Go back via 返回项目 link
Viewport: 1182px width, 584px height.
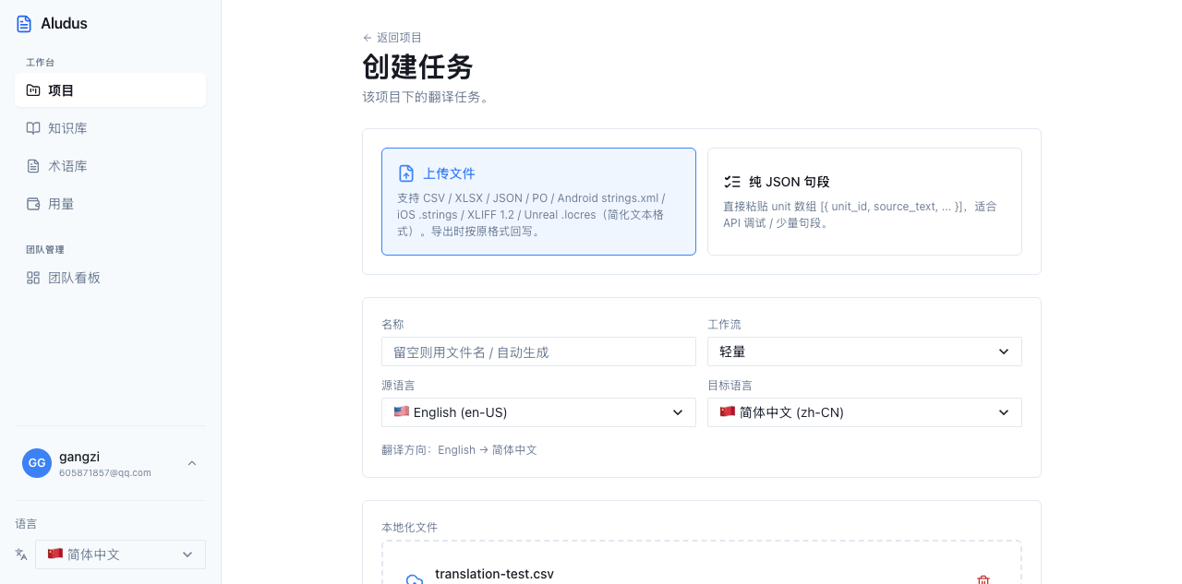point(392,38)
